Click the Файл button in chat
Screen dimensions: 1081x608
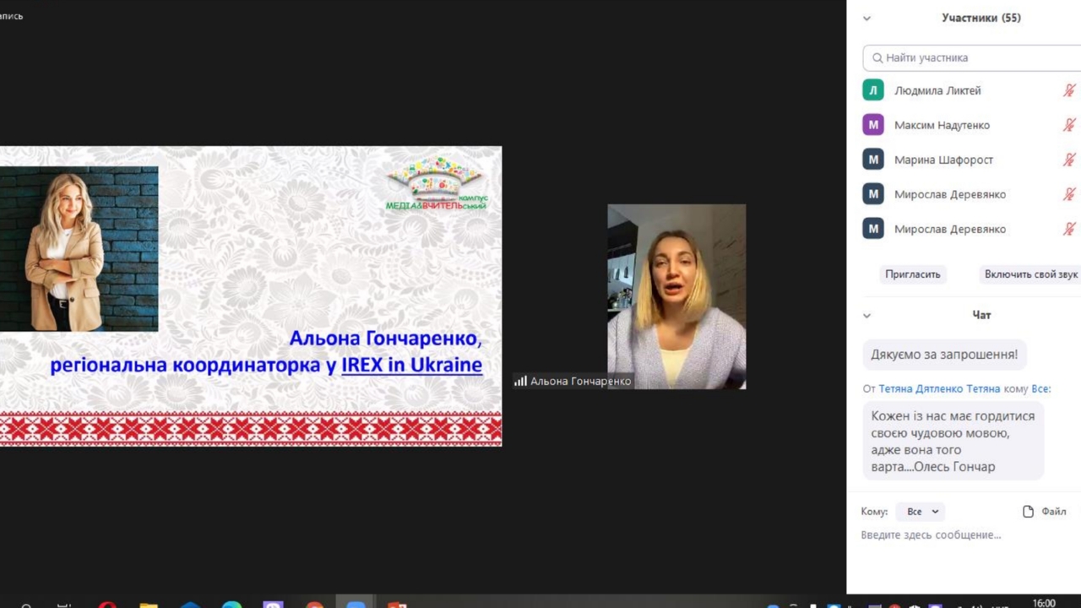tap(1045, 512)
